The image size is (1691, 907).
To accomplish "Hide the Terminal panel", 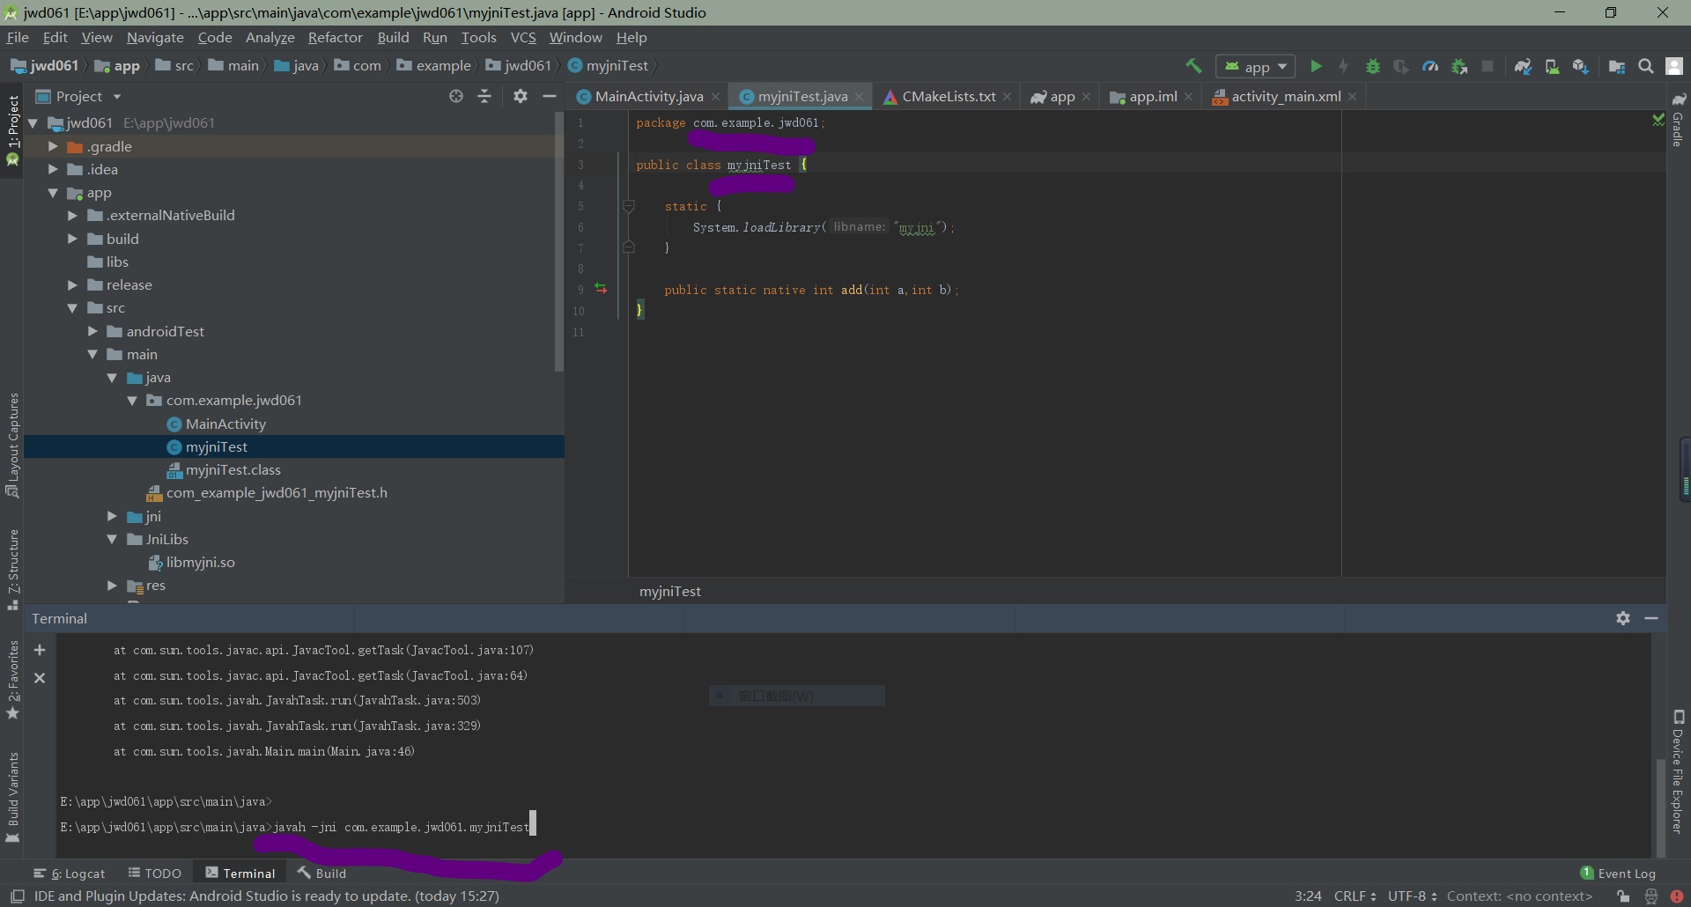I will (1651, 618).
